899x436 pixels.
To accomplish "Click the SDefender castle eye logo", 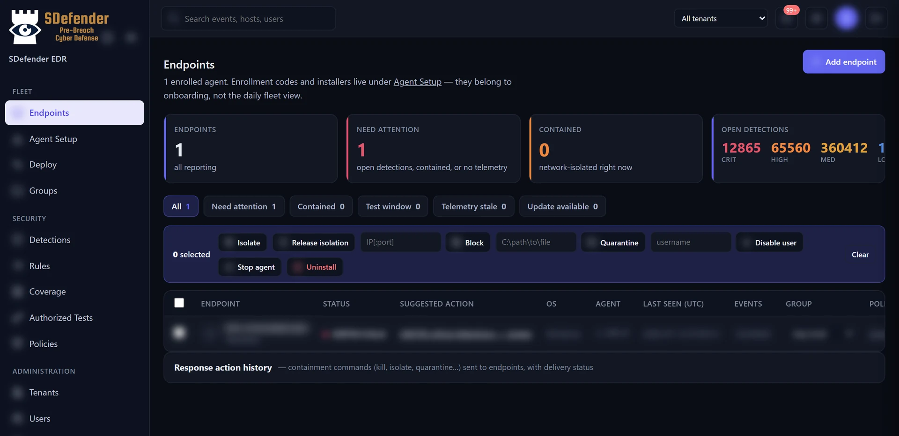I will [x=24, y=27].
